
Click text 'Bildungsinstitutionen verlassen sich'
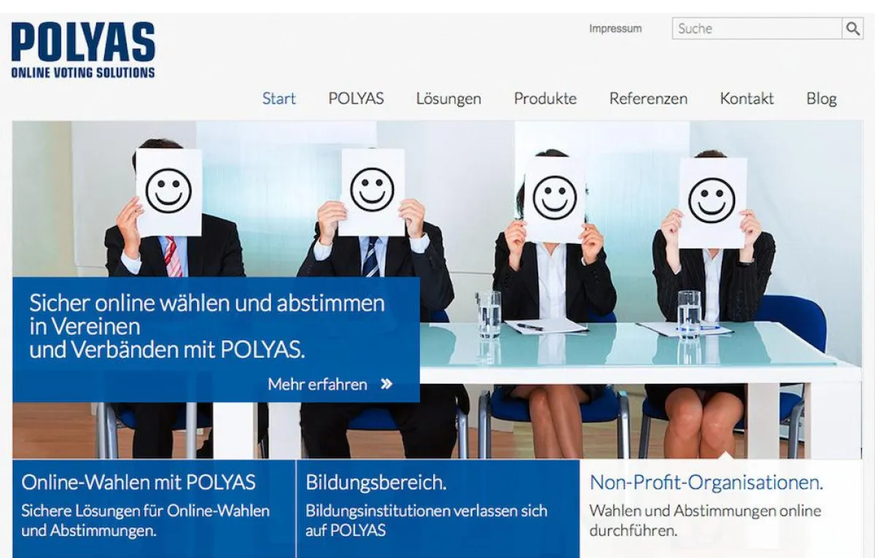tap(427, 511)
